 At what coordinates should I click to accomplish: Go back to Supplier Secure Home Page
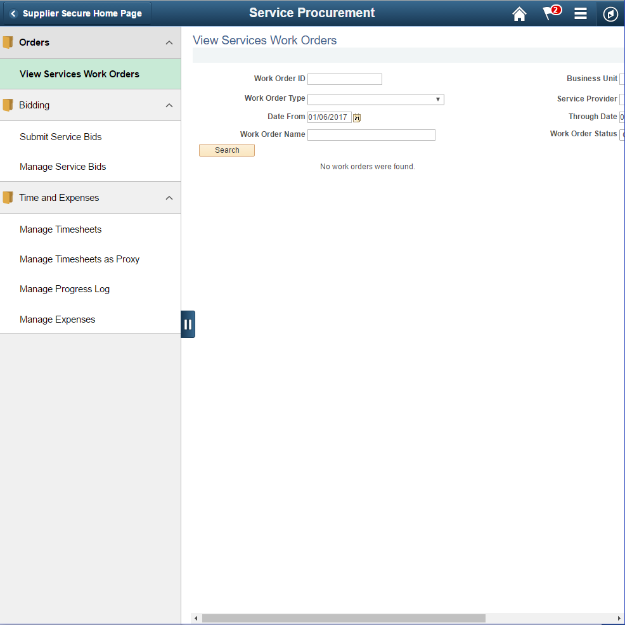77,13
